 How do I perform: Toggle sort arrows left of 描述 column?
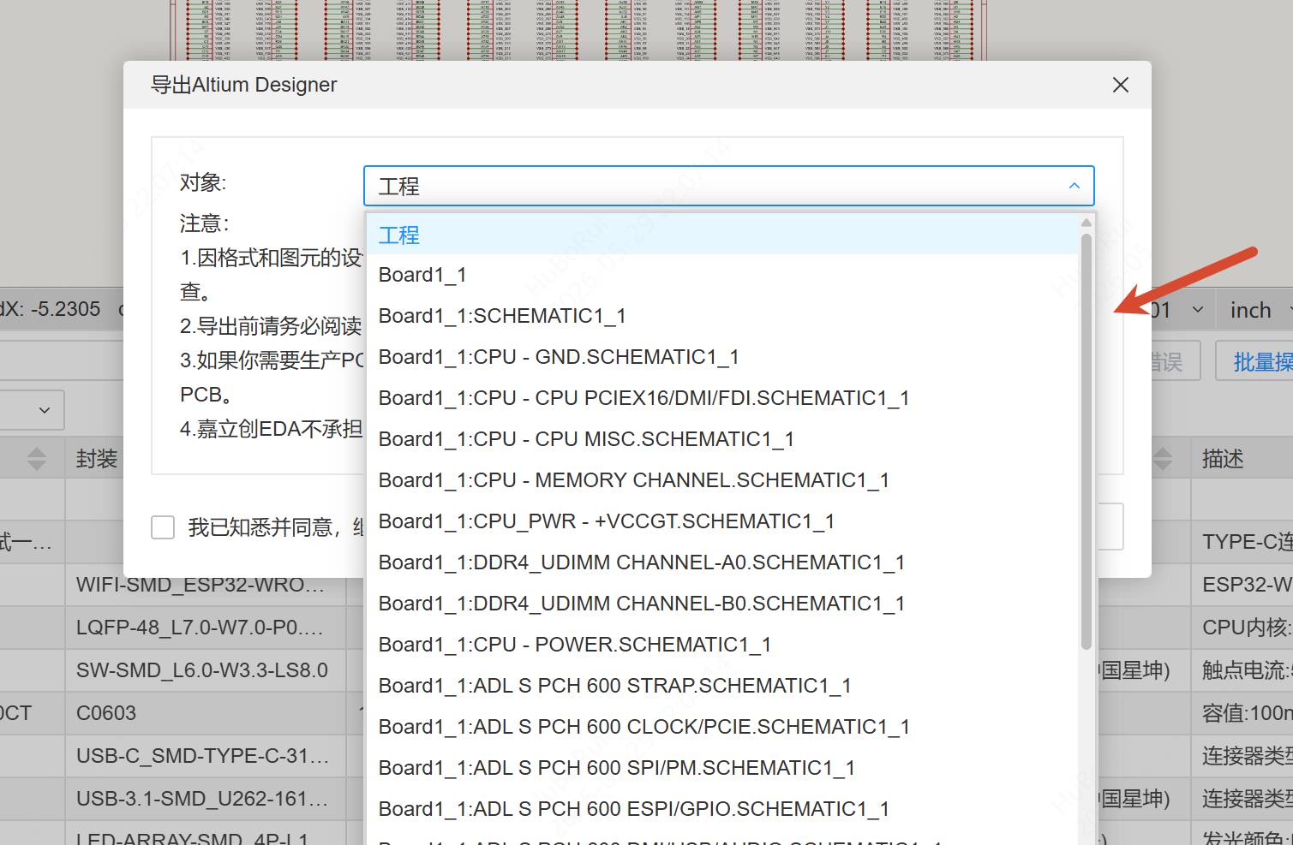coord(1163,459)
